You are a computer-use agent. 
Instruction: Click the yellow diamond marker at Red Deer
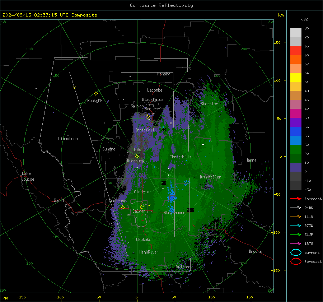(148, 117)
